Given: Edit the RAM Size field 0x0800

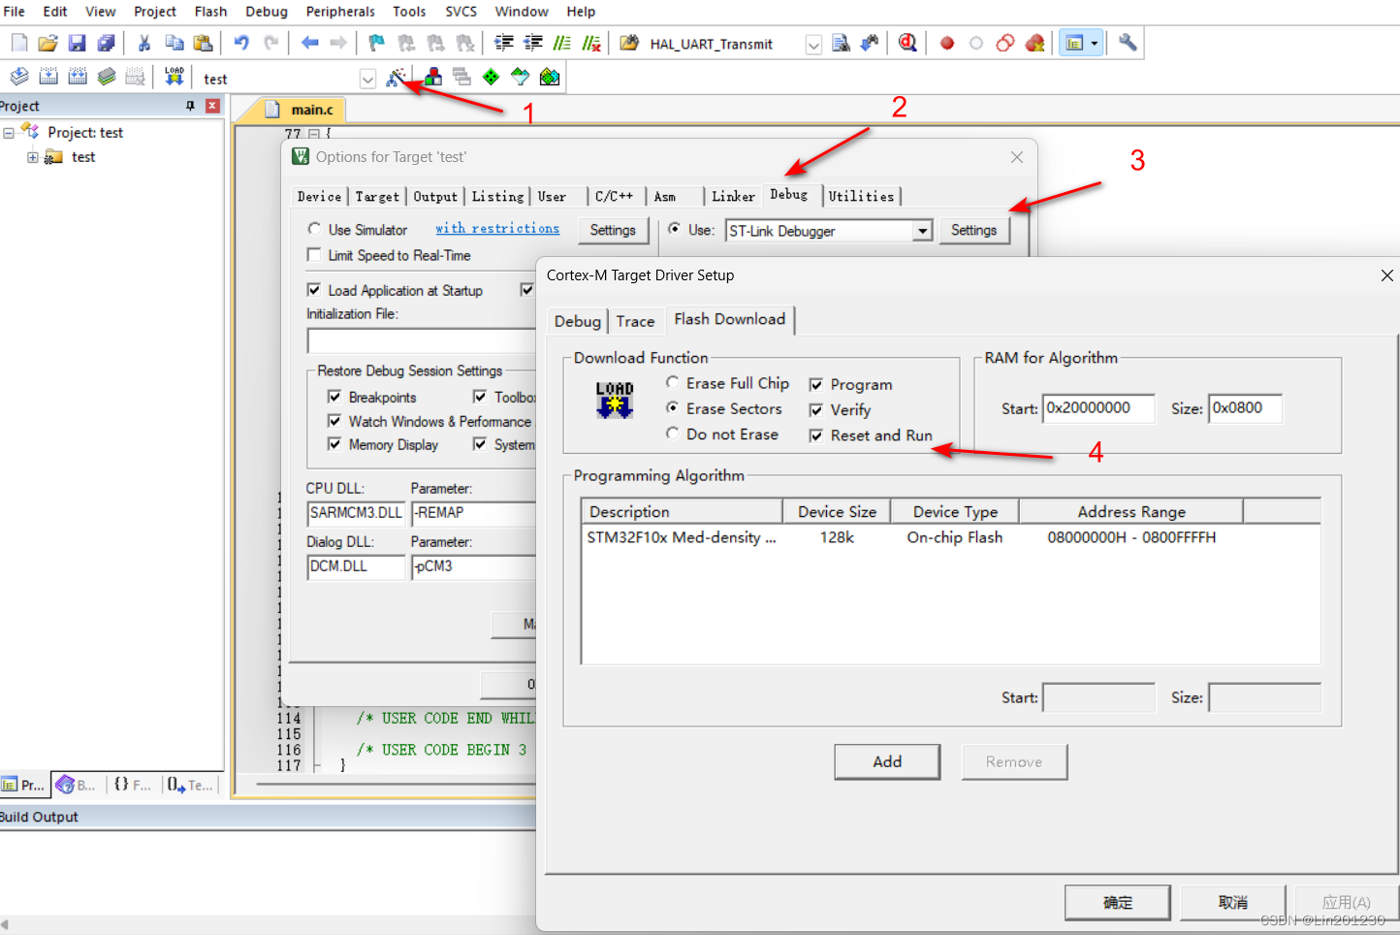Looking at the screenshot, I should tap(1245, 408).
